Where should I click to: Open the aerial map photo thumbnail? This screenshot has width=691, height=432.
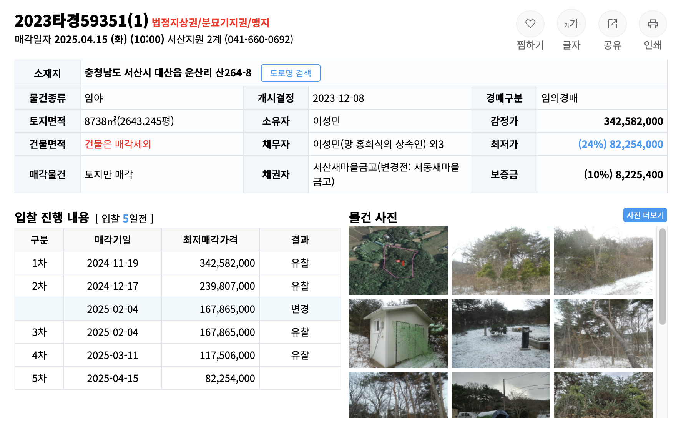[398, 261]
